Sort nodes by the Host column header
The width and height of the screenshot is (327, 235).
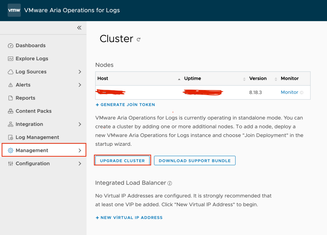point(103,78)
